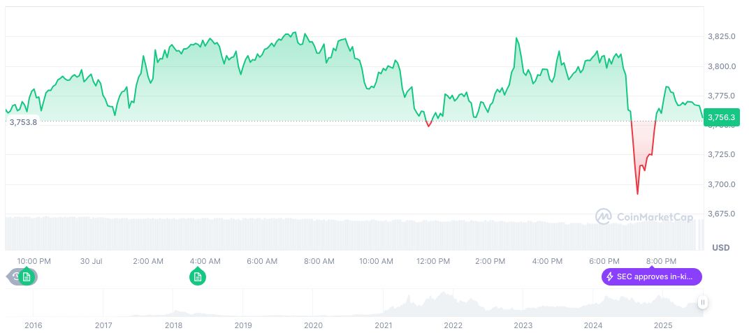
Task: Jump to 2022 on the history navigator
Action: (x=453, y=325)
